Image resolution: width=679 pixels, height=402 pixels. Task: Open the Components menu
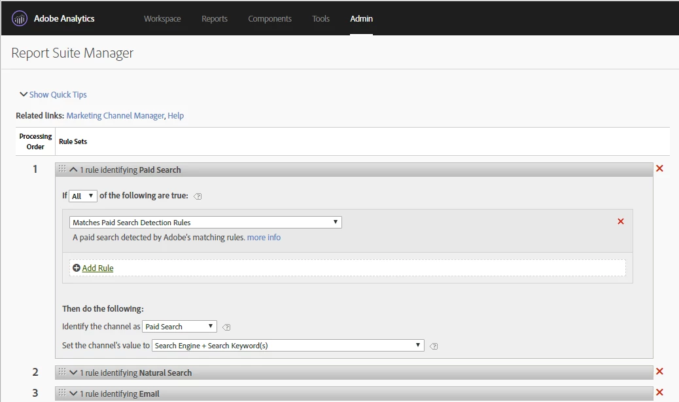tap(270, 18)
